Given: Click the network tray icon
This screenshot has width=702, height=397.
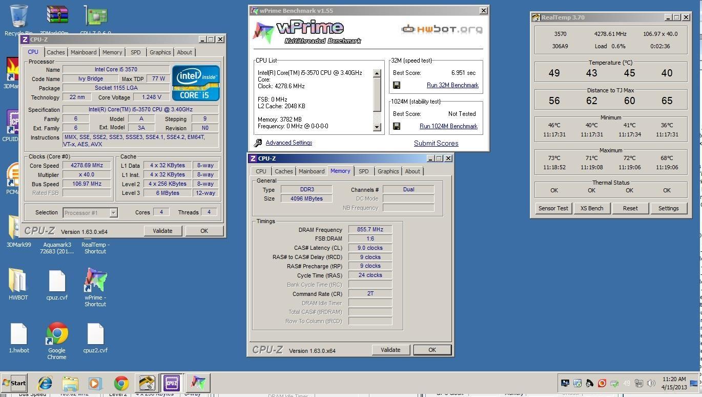Looking at the screenshot, I should [x=639, y=383].
